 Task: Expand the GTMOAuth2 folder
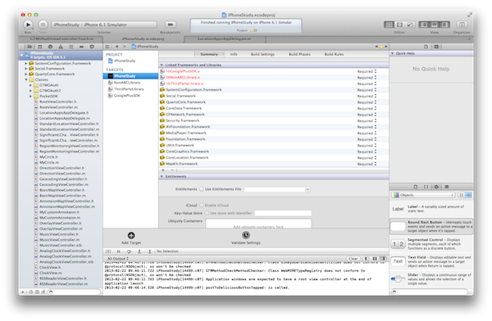pos(31,91)
